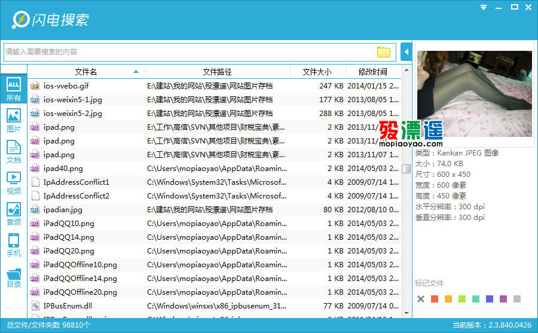Image resolution: width=538 pixels, height=333 pixels.
Task: Select the ios-weixin5-1.jpg file icon
Action: 35,100
